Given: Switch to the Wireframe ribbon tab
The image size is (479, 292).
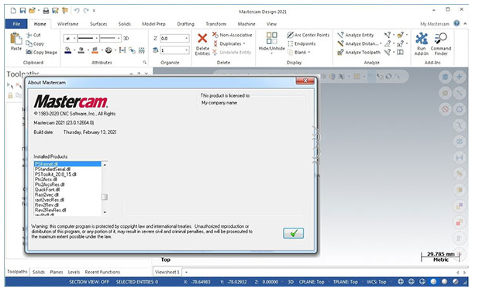Looking at the screenshot, I should tap(67, 24).
